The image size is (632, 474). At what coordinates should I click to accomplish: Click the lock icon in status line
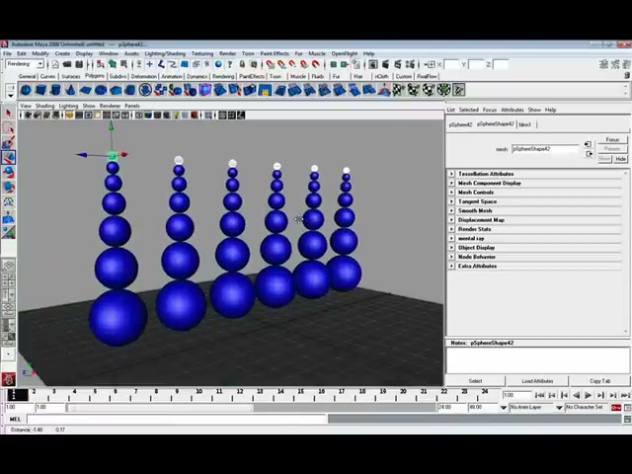click(x=242, y=64)
